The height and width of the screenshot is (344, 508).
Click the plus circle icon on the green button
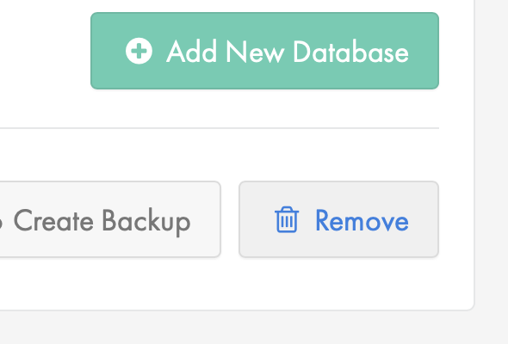coord(139,51)
